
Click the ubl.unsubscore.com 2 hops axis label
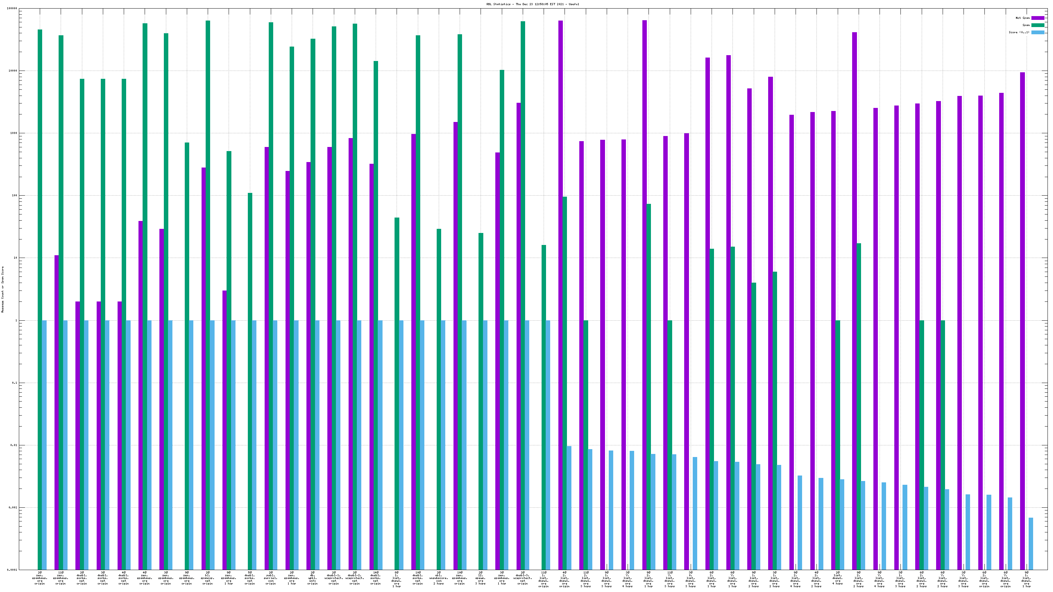click(439, 578)
